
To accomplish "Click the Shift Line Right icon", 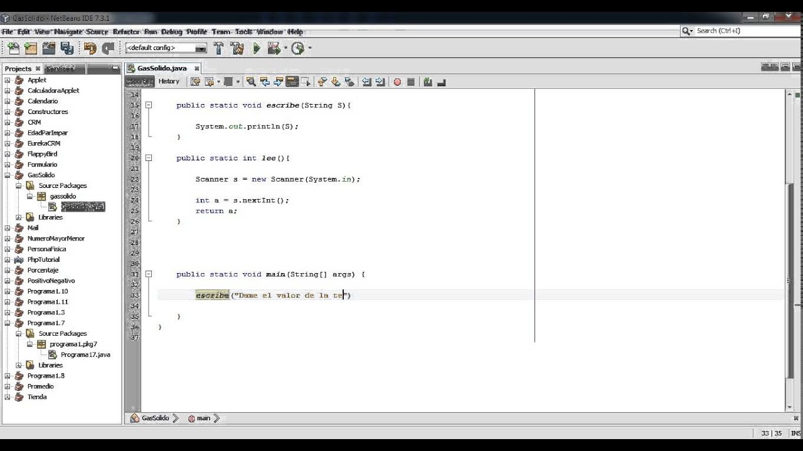I will click(380, 81).
